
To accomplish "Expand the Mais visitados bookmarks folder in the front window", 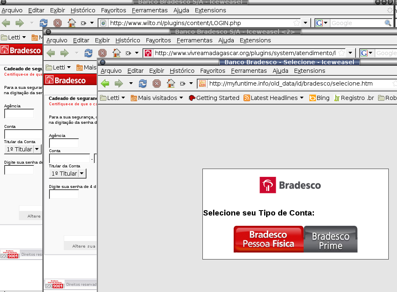I will click(x=157, y=98).
